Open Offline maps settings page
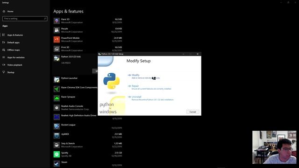Viewport: 299px width, 168px height. (14, 50)
